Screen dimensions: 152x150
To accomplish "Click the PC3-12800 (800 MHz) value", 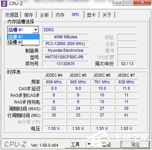I will (x=65, y=44).
